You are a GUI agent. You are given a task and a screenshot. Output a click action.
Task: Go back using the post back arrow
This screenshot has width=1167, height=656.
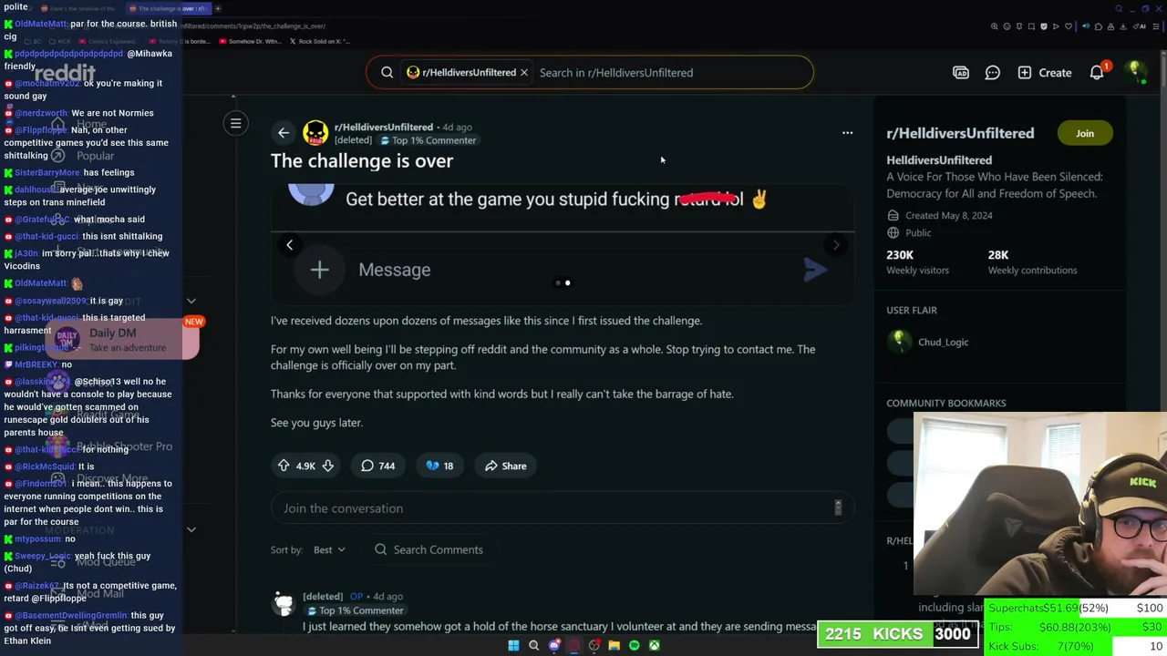tap(284, 133)
